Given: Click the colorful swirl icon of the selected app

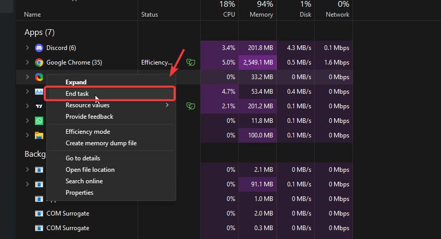Looking at the screenshot, I should (39, 77).
